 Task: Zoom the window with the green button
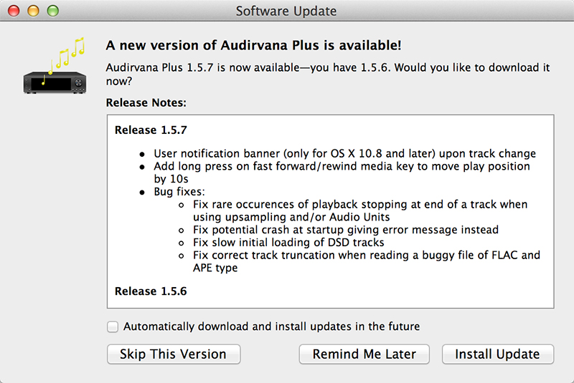coord(52,11)
